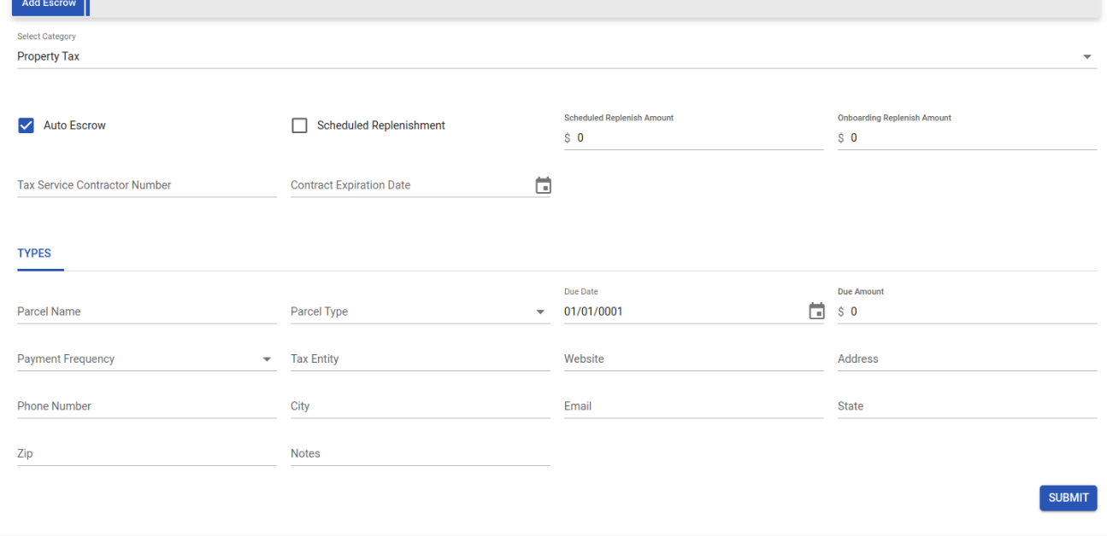Click the Notes text field

tap(420, 454)
